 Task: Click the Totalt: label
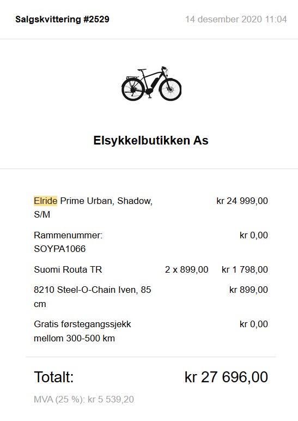(x=53, y=377)
